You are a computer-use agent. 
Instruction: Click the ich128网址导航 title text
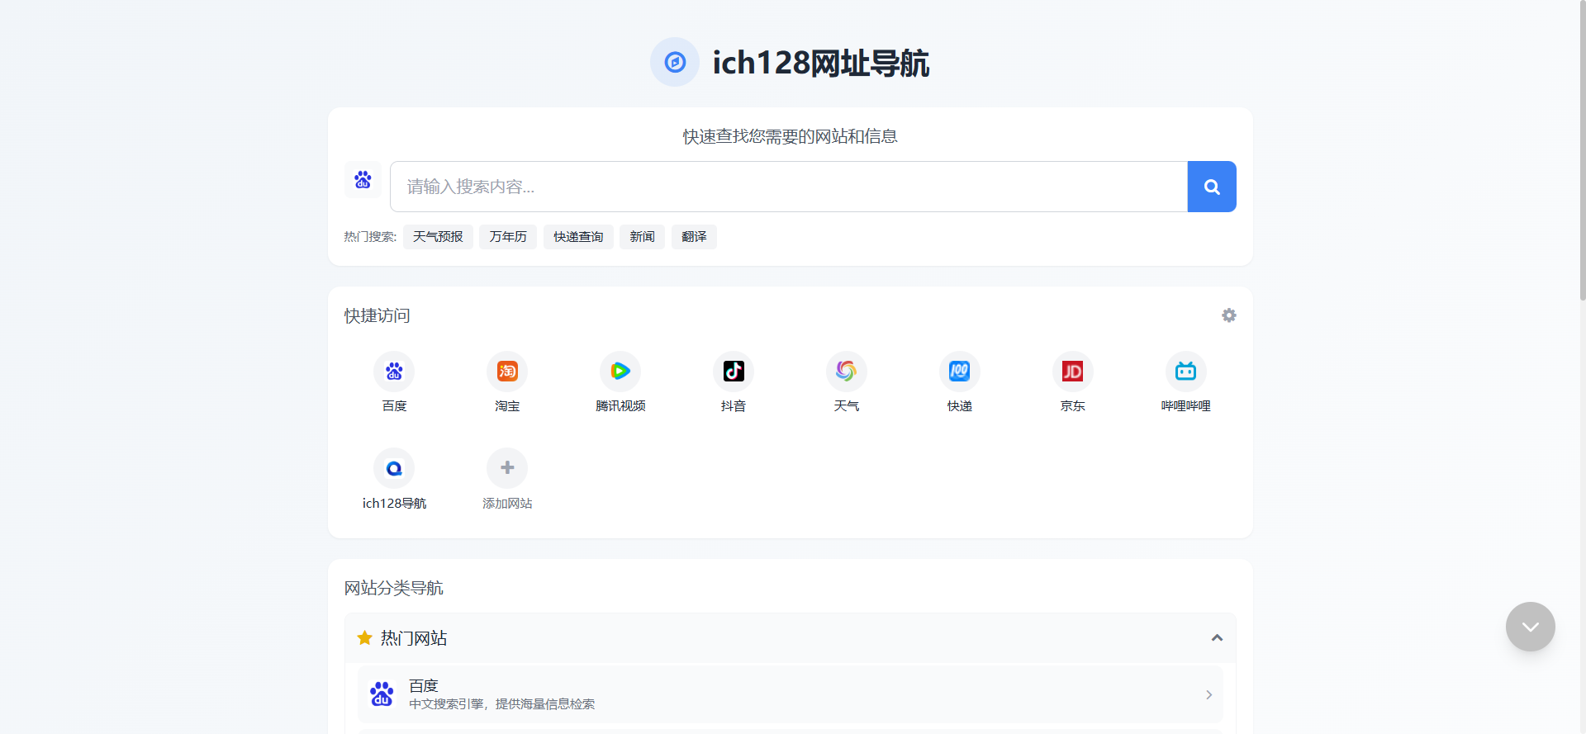click(821, 63)
